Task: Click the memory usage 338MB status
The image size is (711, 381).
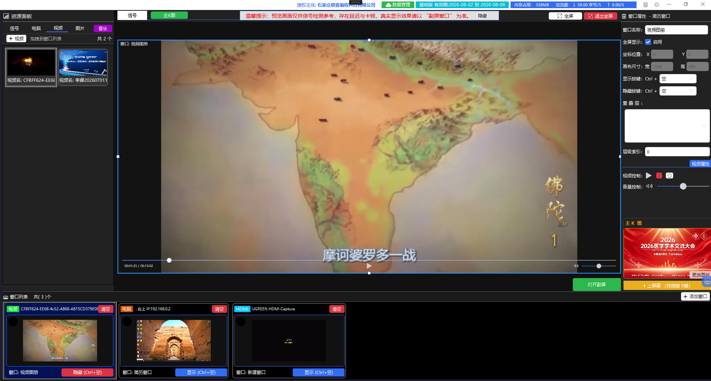Action: point(532,5)
